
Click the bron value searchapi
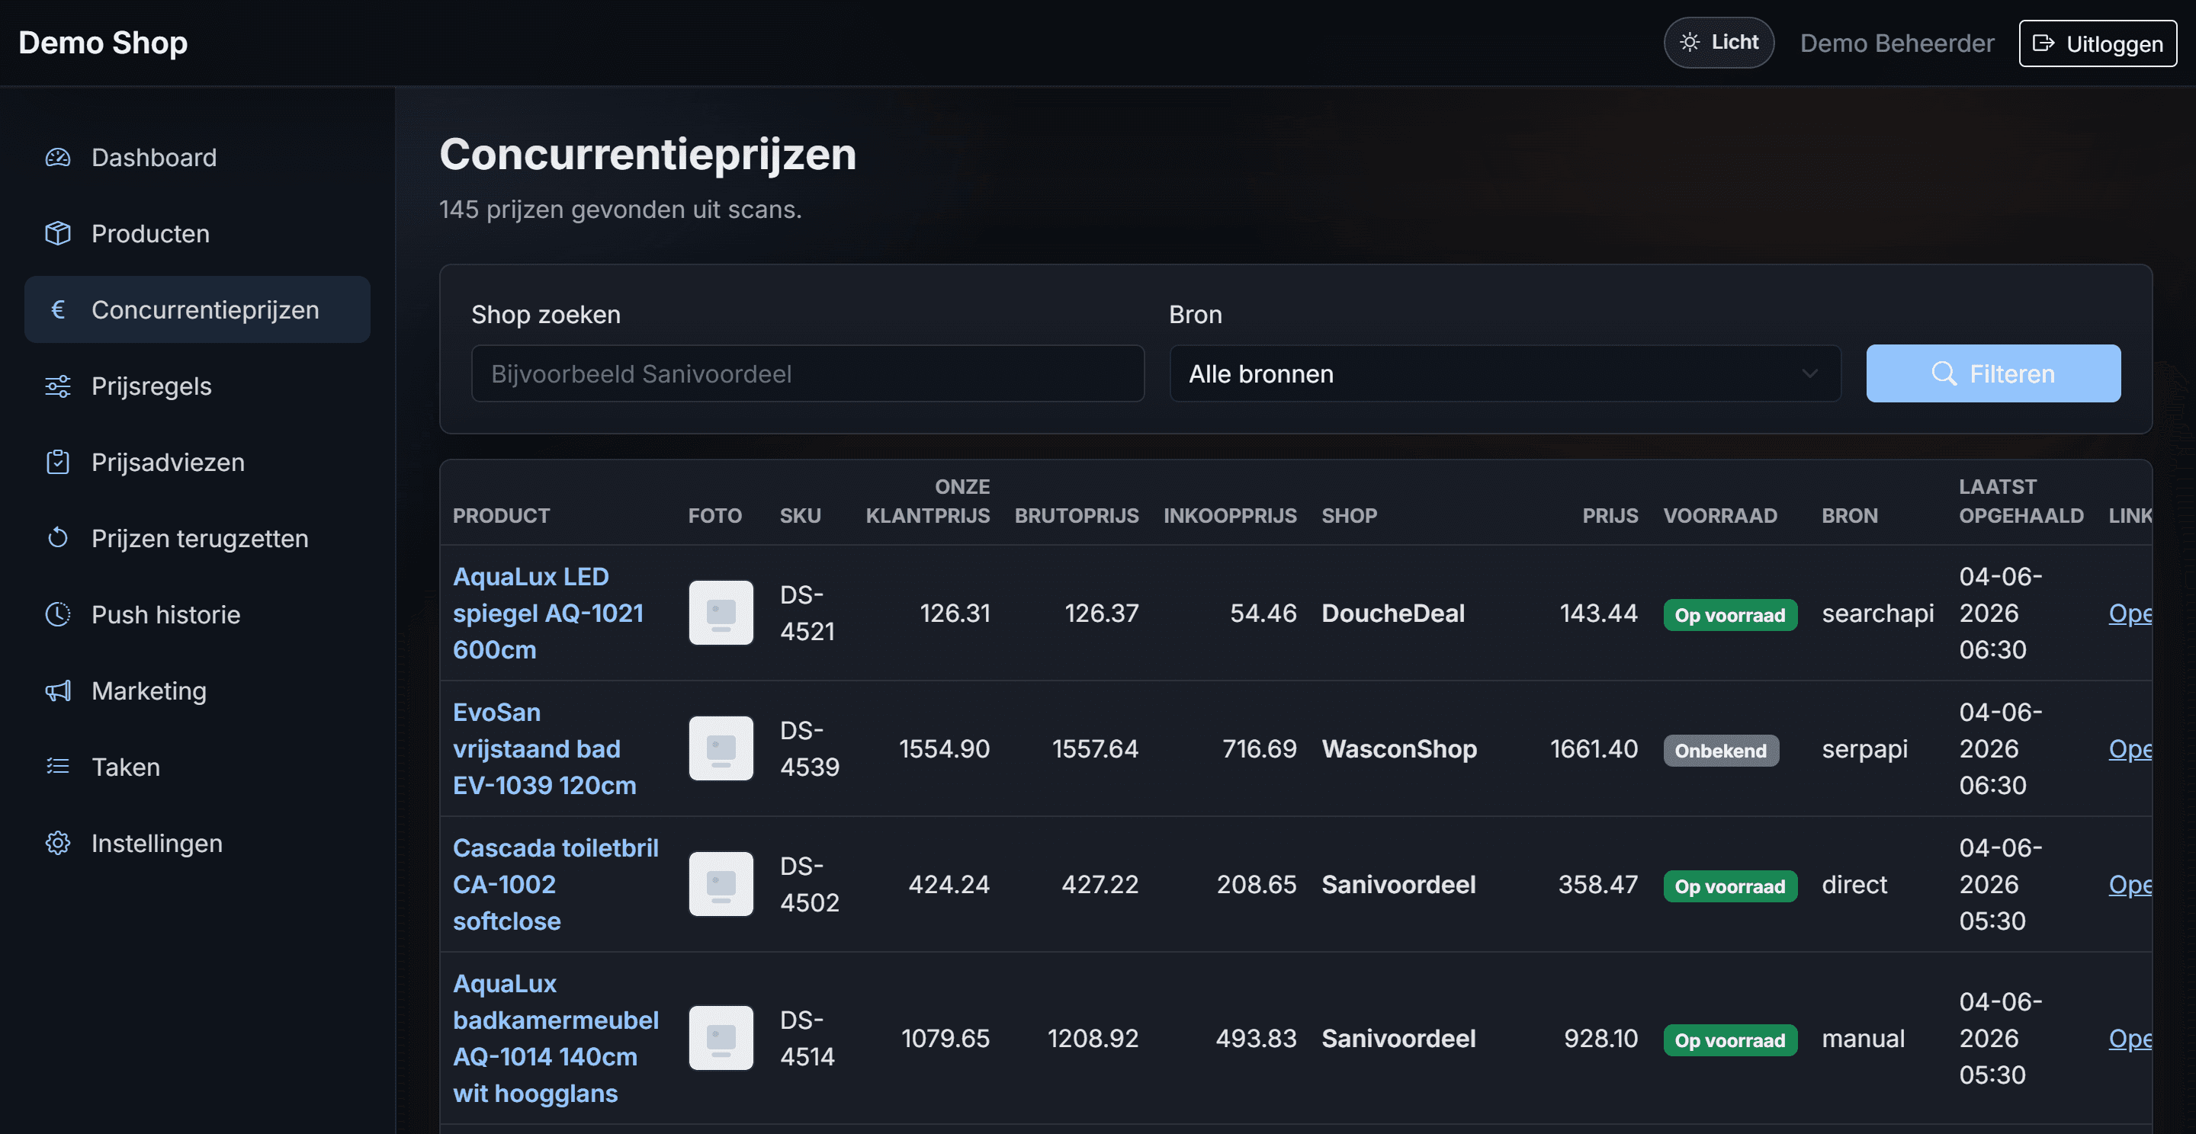[x=1877, y=613]
